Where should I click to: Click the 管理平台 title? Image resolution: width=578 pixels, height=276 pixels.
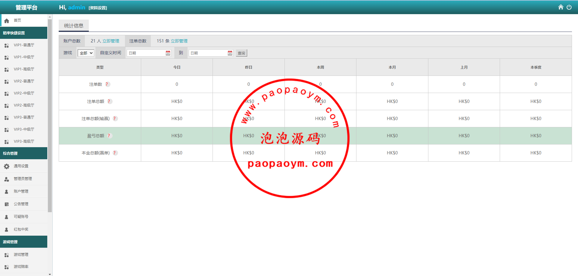pos(26,8)
